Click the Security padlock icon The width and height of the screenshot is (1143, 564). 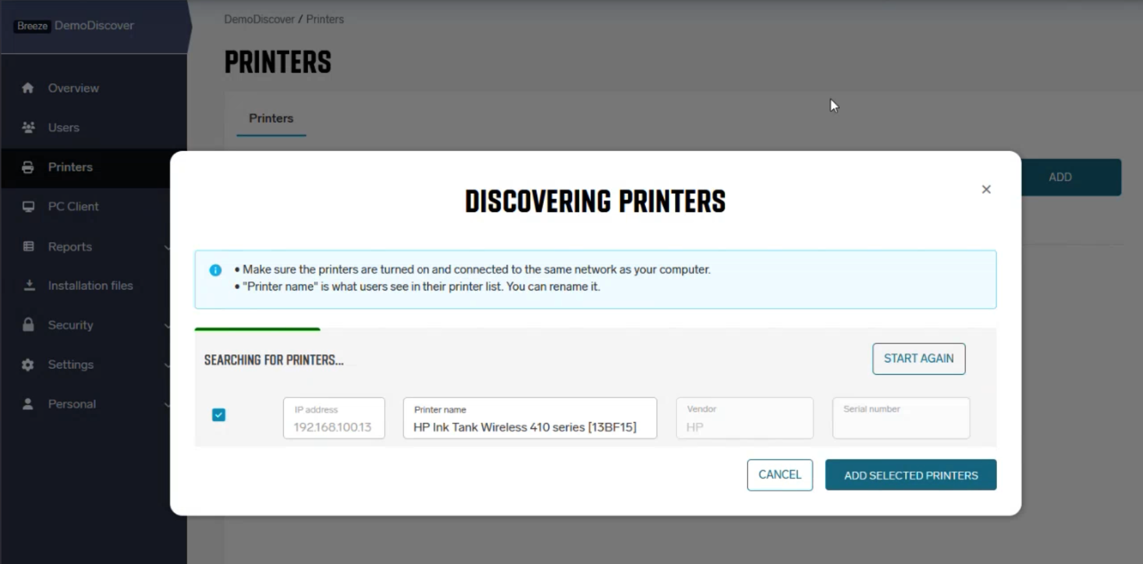tap(28, 325)
